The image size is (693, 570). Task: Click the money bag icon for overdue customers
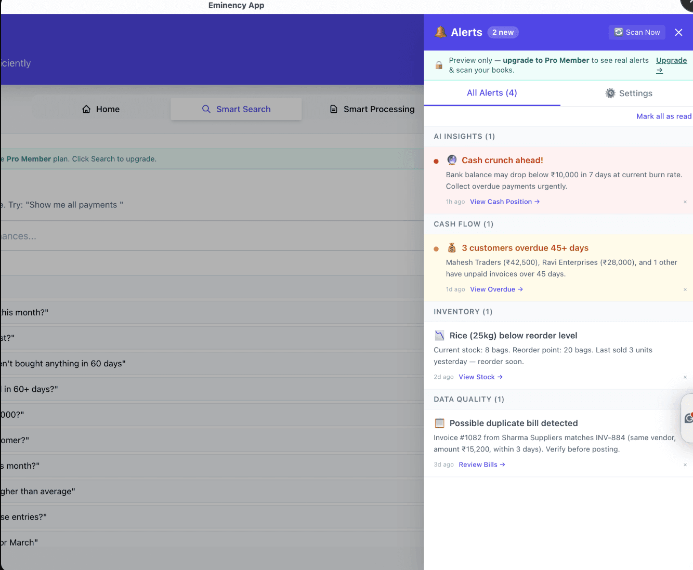click(452, 248)
